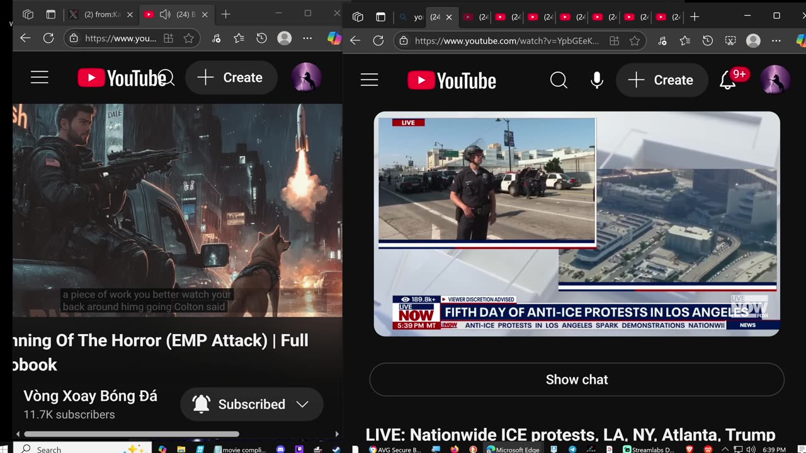The height and width of the screenshot is (453, 806).
Task: Open workspaces icon in right Edge window
Action: pyautogui.click(x=358, y=17)
